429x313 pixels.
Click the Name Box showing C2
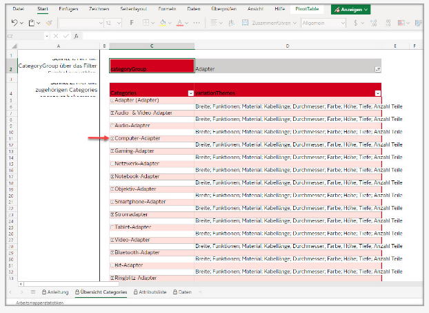pyautogui.click(x=25, y=36)
